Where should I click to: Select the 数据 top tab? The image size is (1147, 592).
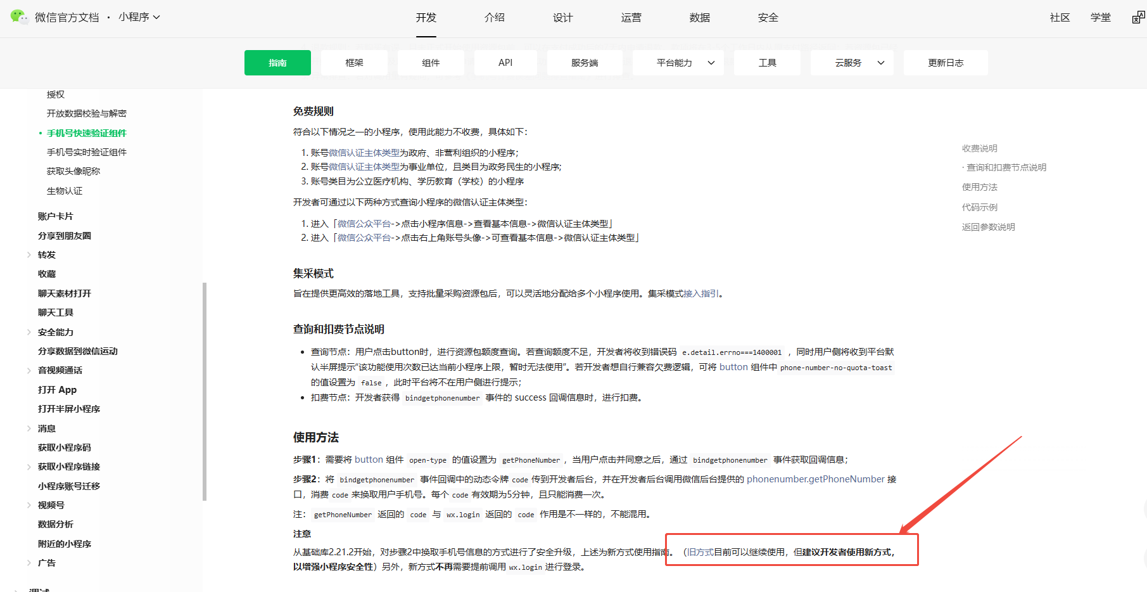coord(700,18)
